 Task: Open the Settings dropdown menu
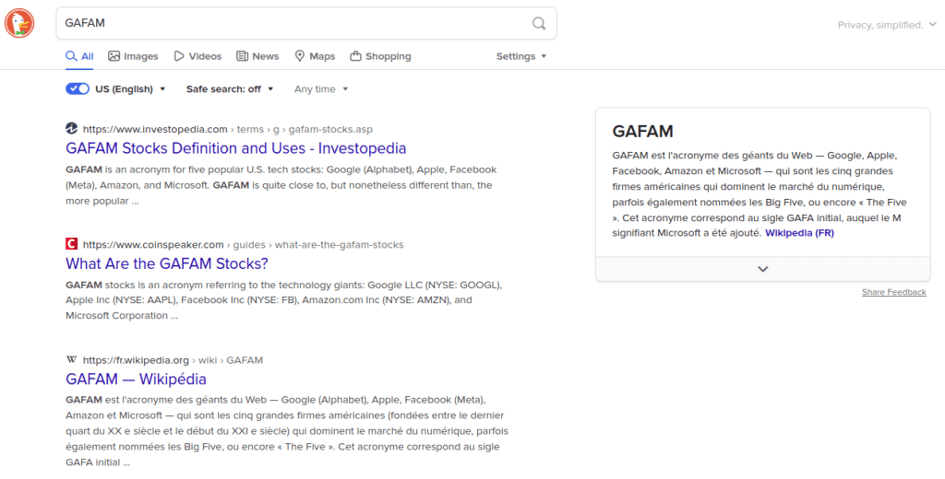(521, 56)
